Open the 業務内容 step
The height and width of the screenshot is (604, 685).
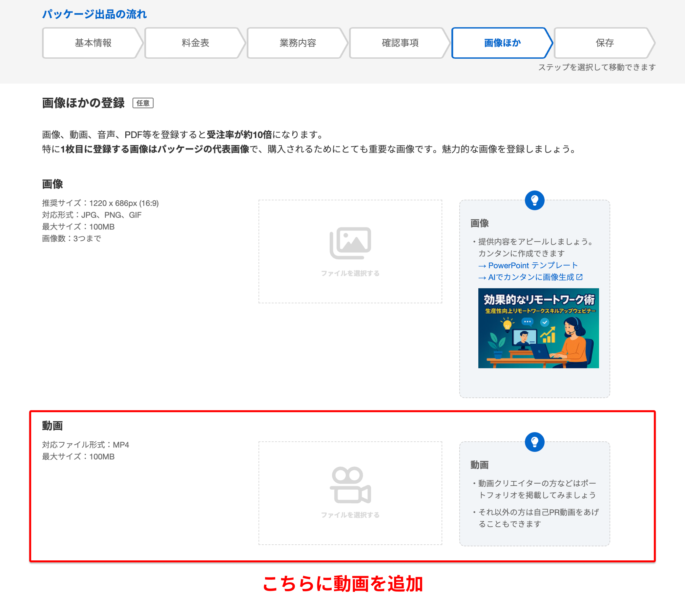[298, 43]
